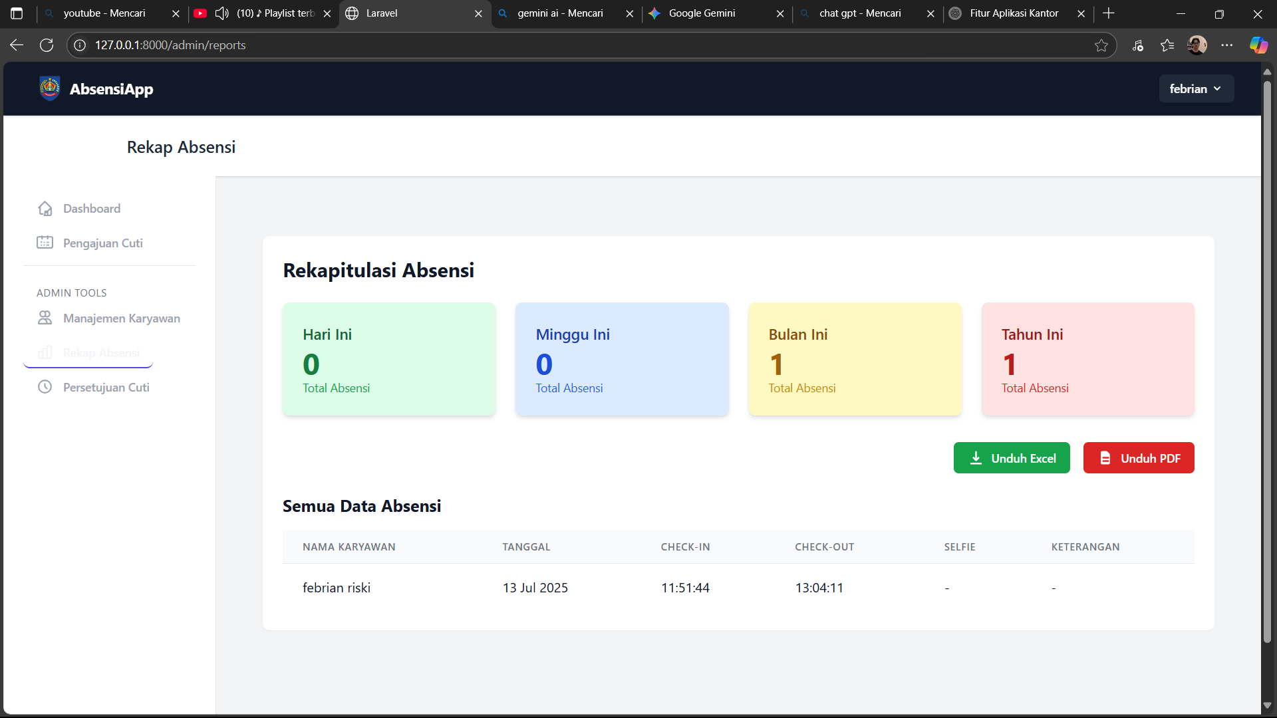Expand the febrian user dropdown
This screenshot has height=718, width=1277.
1196,88
